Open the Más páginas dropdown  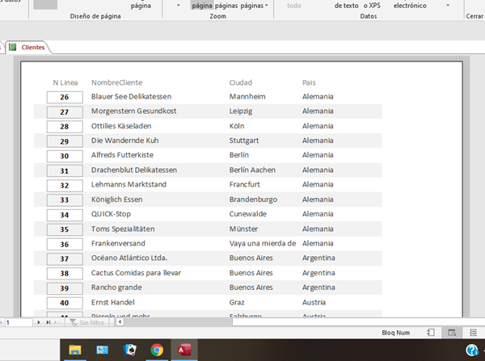pyautogui.click(x=255, y=6)
